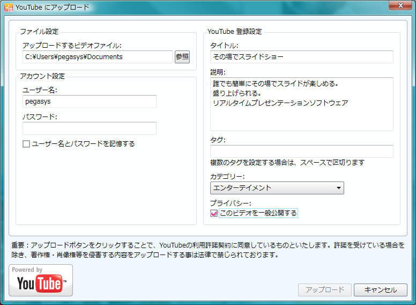This screenshot has height=305, width=416.
Task: Click the video file path field
Action: click(97, 57)
